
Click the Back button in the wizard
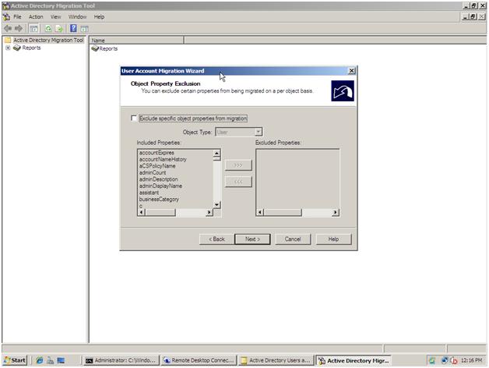216,239
